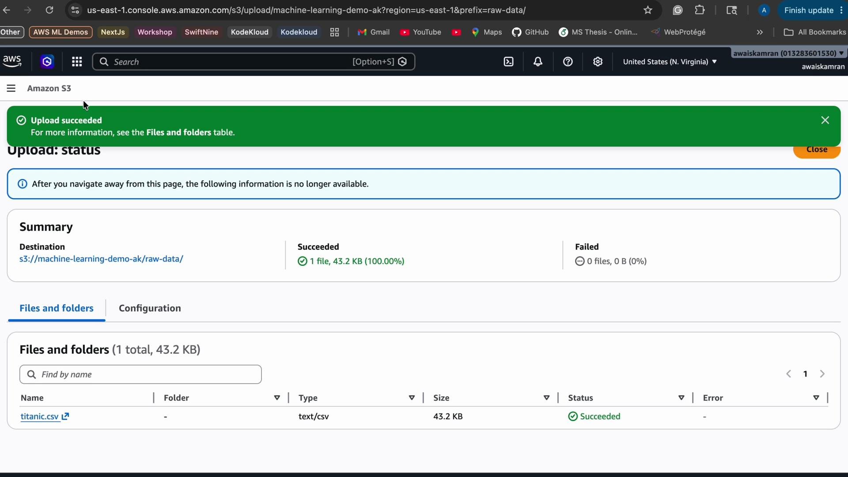This screenshot has width=848, height=477.
Task: Open the SwiftNine bookmark folder
Action: 201,32
